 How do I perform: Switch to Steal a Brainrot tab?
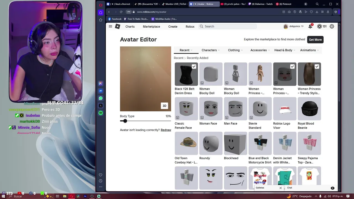pyautogui.click(x=119, y=4)
